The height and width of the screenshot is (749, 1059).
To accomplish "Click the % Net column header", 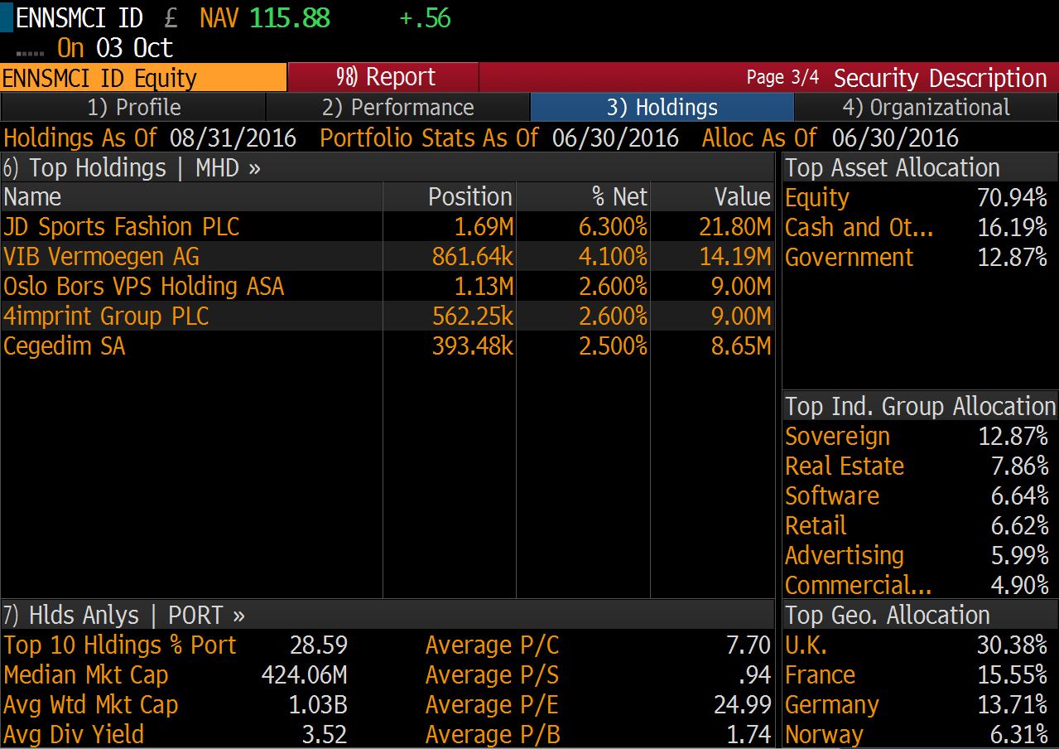I will (x=583, y=197).
